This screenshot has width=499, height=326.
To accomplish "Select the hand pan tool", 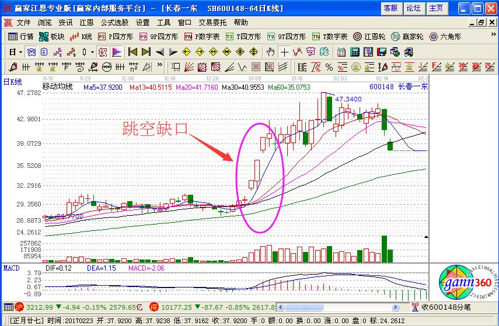I will pos(270,51).
